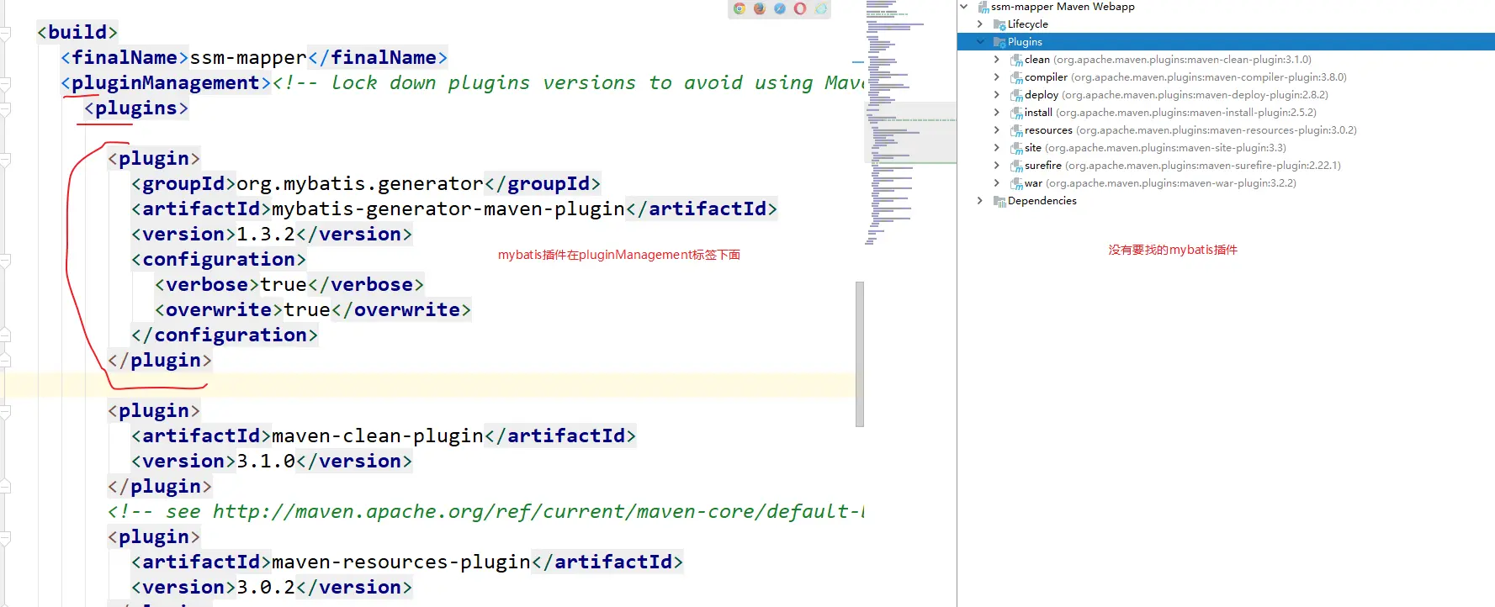Expand the deploy plugin goals
Image resolution: width=1495 pixels, height=607 pixels.
(997, 95)
